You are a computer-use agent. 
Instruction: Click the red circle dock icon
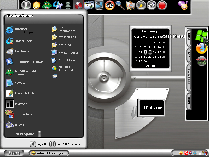162,5
